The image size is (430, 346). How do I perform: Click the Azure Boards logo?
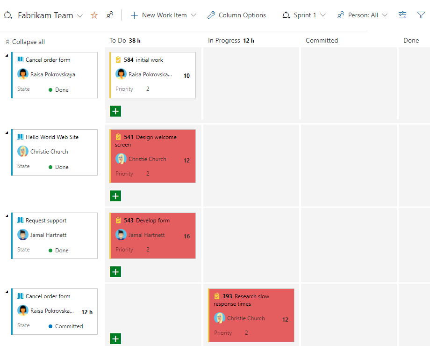point(7,15)
